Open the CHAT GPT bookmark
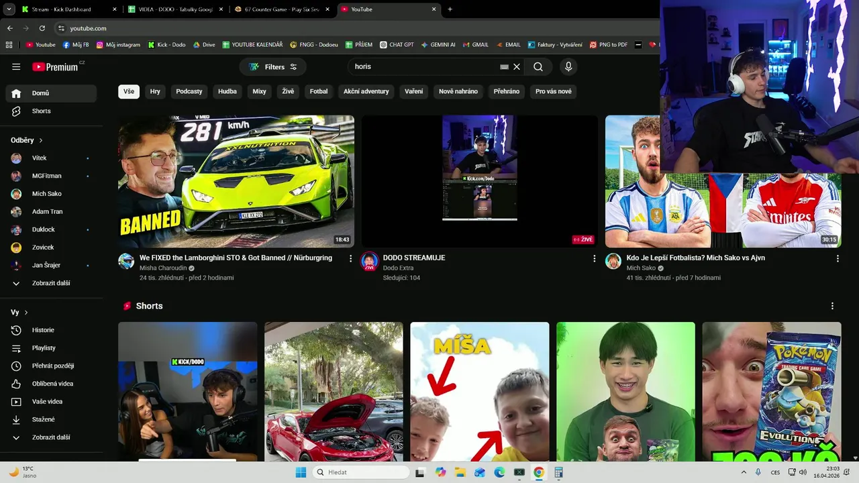The height and width of the screenshot is (483, 859). click(x=396, y=45)
